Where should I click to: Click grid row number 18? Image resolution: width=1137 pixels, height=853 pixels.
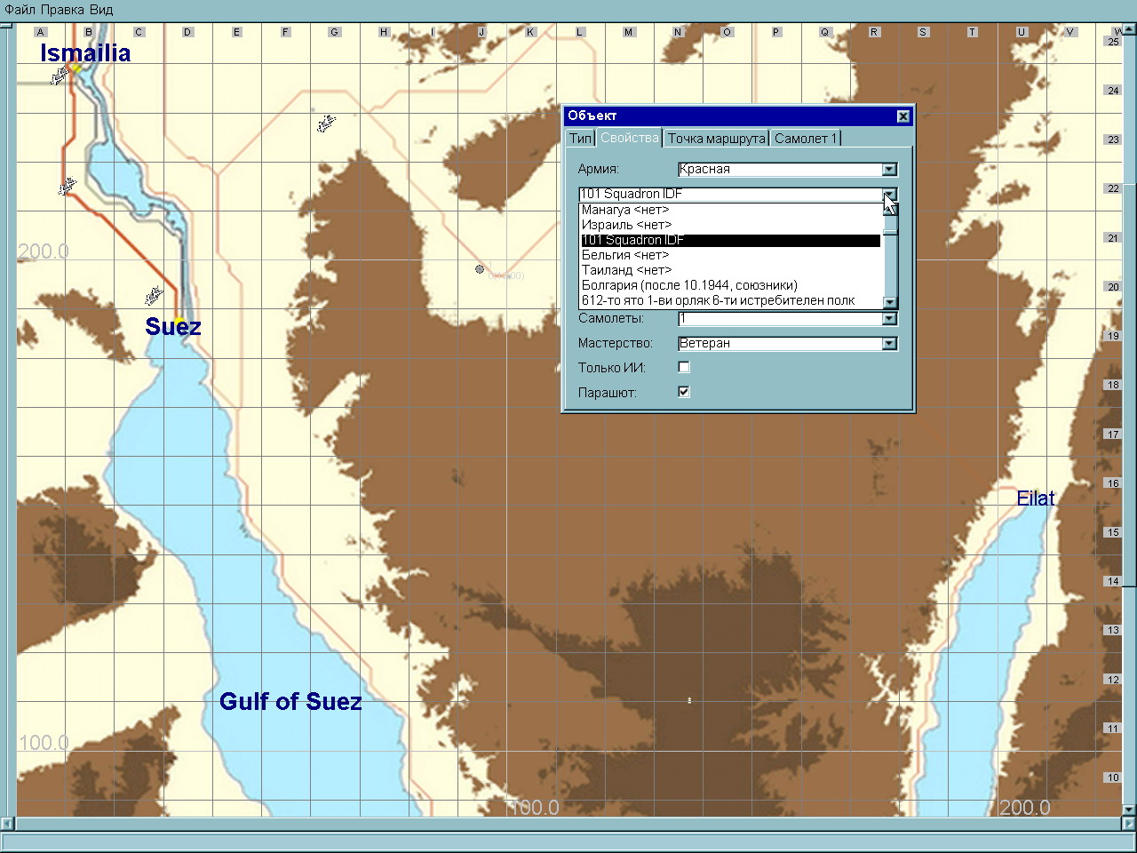(1113, 385)
